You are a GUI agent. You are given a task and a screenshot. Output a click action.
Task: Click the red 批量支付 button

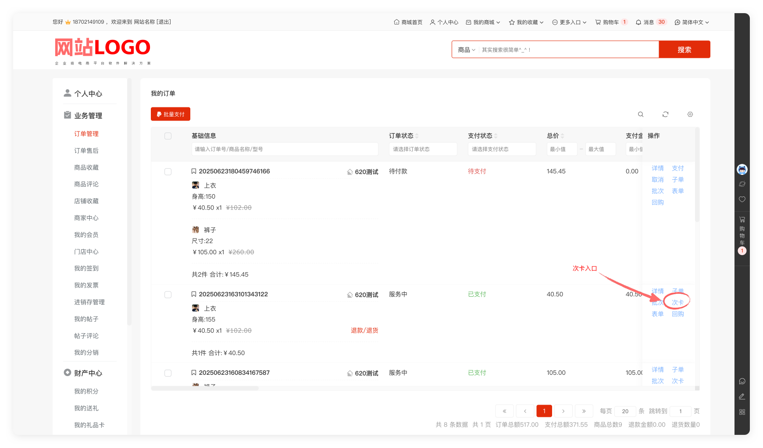click(171, 114)
